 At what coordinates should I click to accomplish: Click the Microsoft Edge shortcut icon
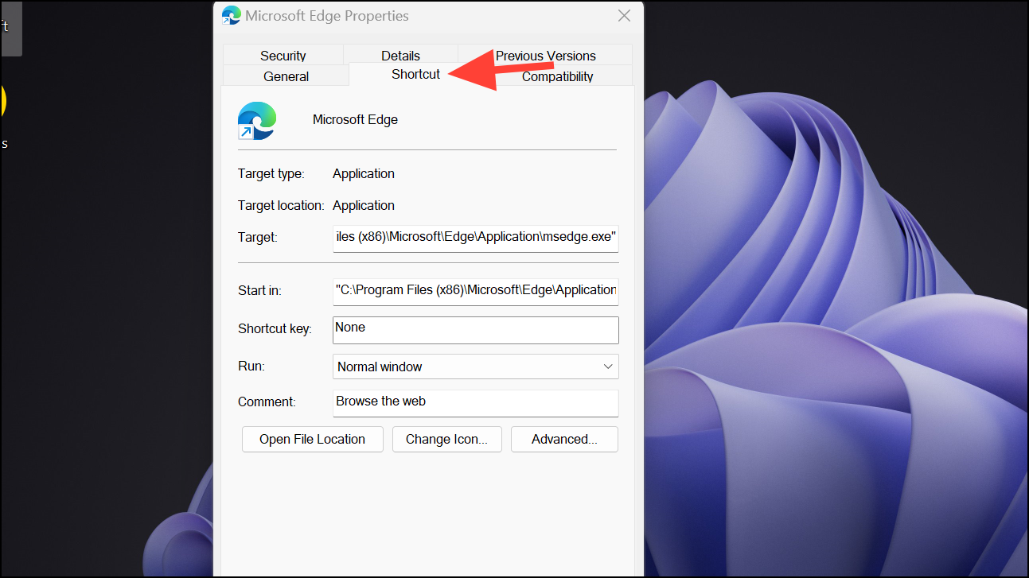[257, 121]
